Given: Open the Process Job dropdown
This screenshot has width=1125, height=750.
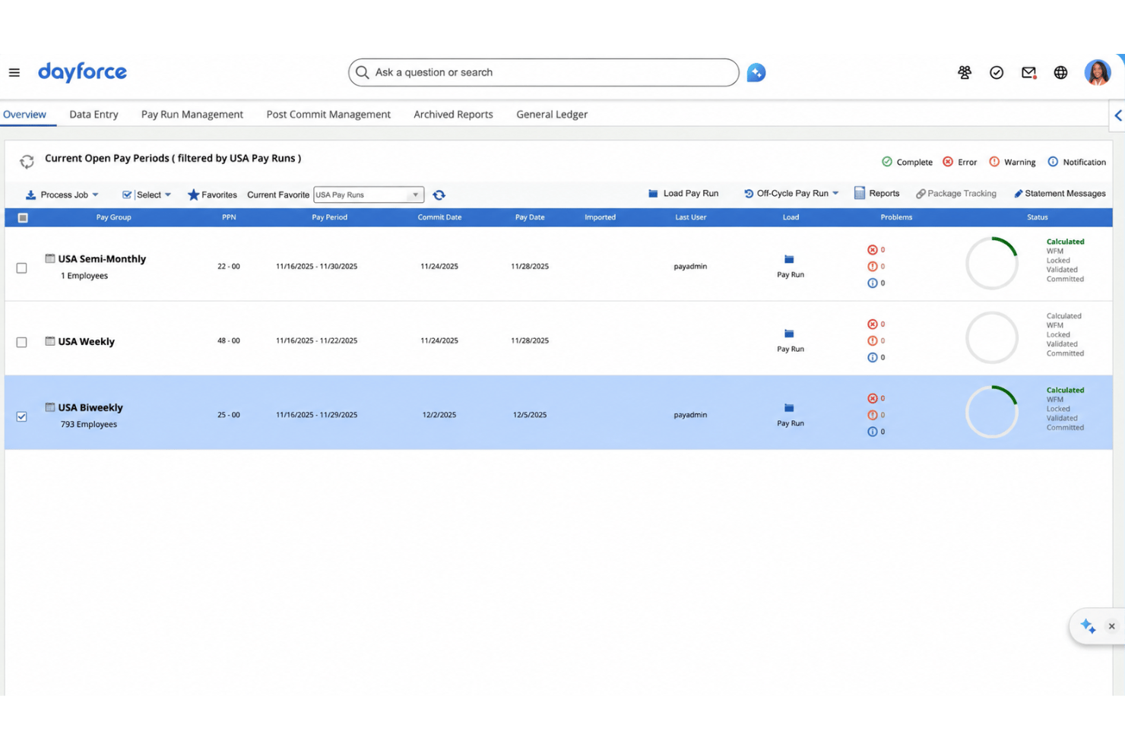Looking at the screenshot, I should [x=62, y=195].
